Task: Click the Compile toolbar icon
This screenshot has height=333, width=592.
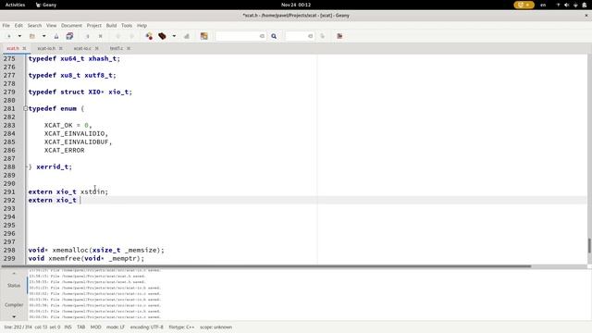Action: (149, 36)
